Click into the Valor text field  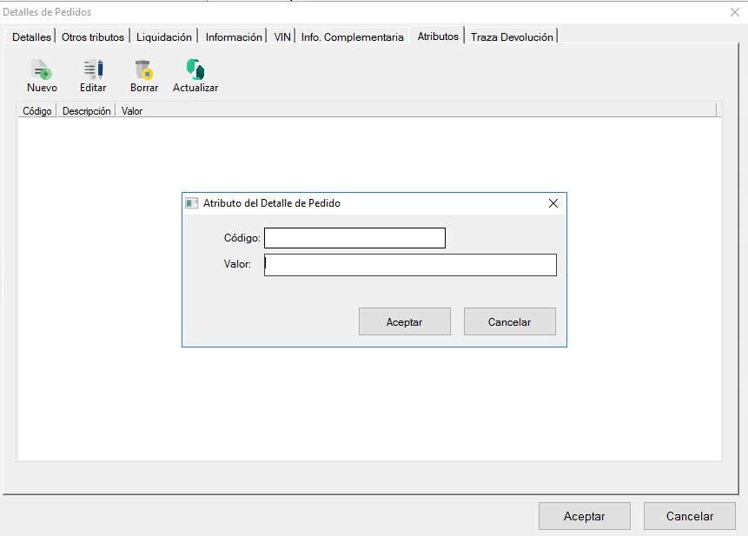point(410,265)
